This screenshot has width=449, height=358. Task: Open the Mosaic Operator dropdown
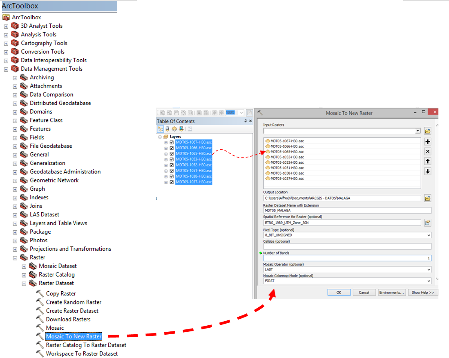(x=429, y=270)
